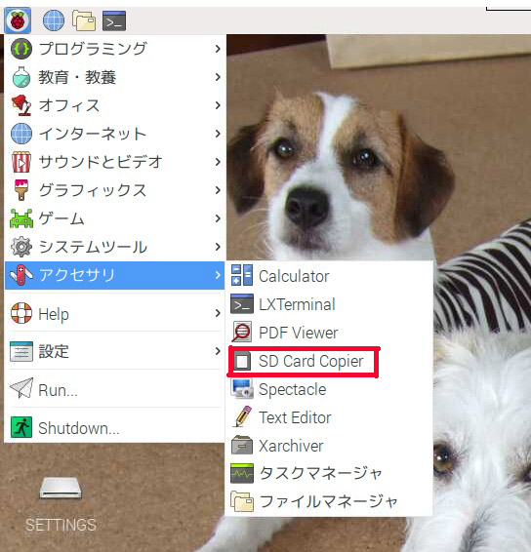Select LXTerminal in the accessories menu
The image size is (531, 552).
329,304
